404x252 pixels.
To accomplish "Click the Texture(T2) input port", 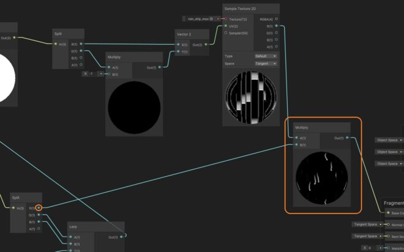I will [x=226, y=19].
